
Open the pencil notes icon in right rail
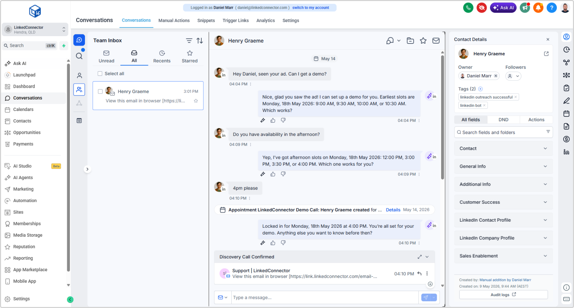pyautogui.click(x=567, y=101)
